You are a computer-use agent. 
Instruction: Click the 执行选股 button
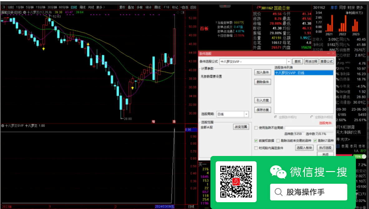tap(325, 148)
